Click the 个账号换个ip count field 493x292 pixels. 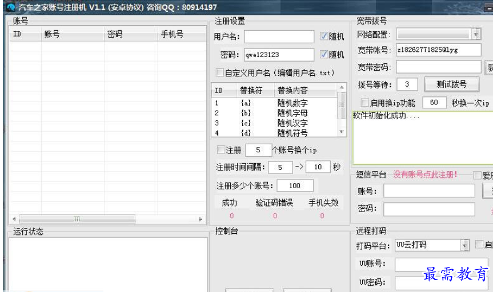(x=258, y=150)
